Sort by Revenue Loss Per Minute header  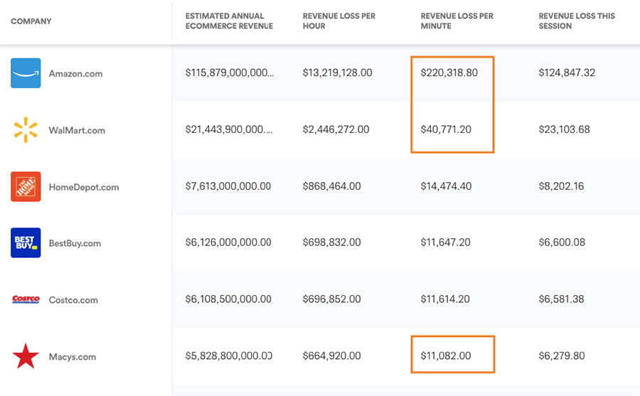pos(457,21)
